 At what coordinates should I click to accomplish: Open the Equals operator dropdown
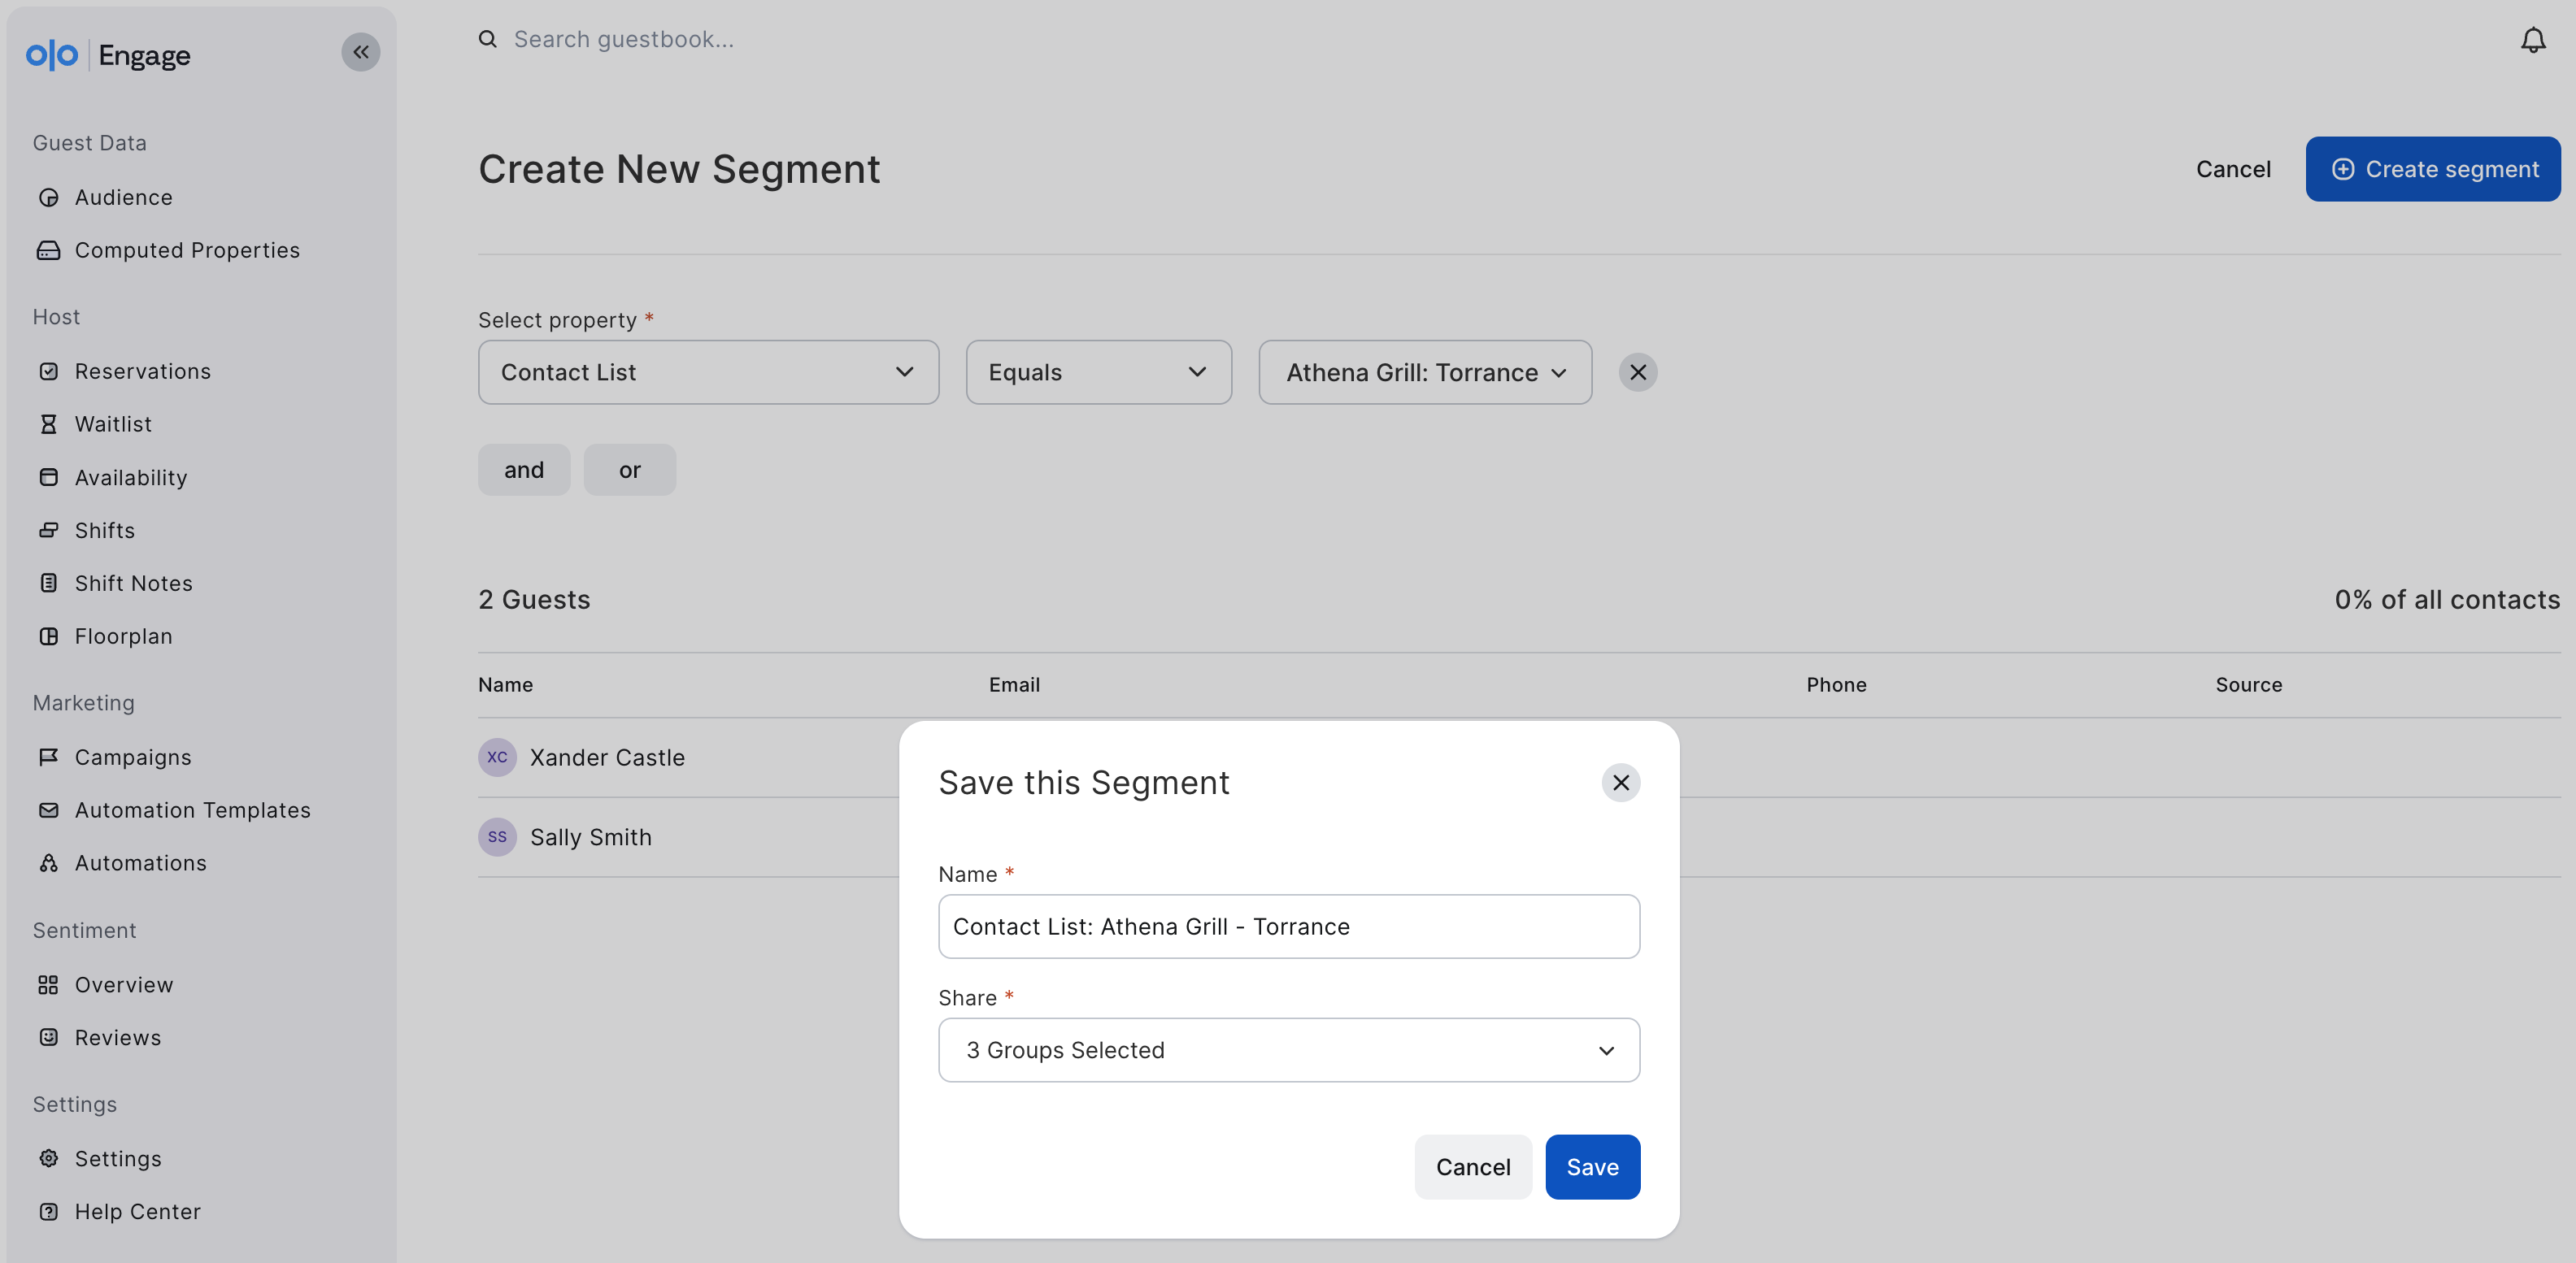click(1098, 373)
